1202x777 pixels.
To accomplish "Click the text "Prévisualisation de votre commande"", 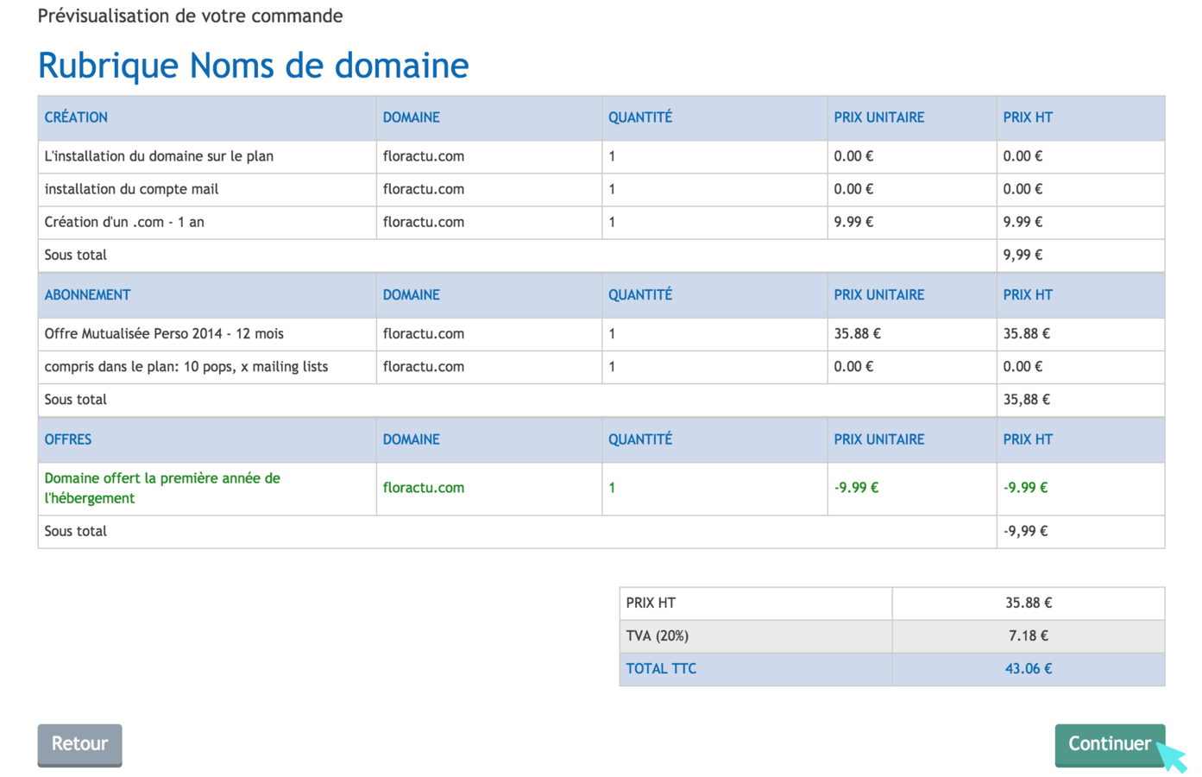I will [190, 16].
